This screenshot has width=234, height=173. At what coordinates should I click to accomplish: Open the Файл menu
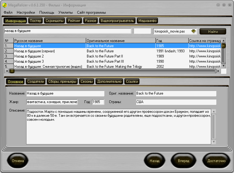point(8,12)
